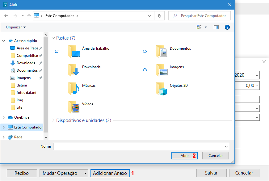
Task: Select 'fotos datani' in quick access
Action: [26, 93]
